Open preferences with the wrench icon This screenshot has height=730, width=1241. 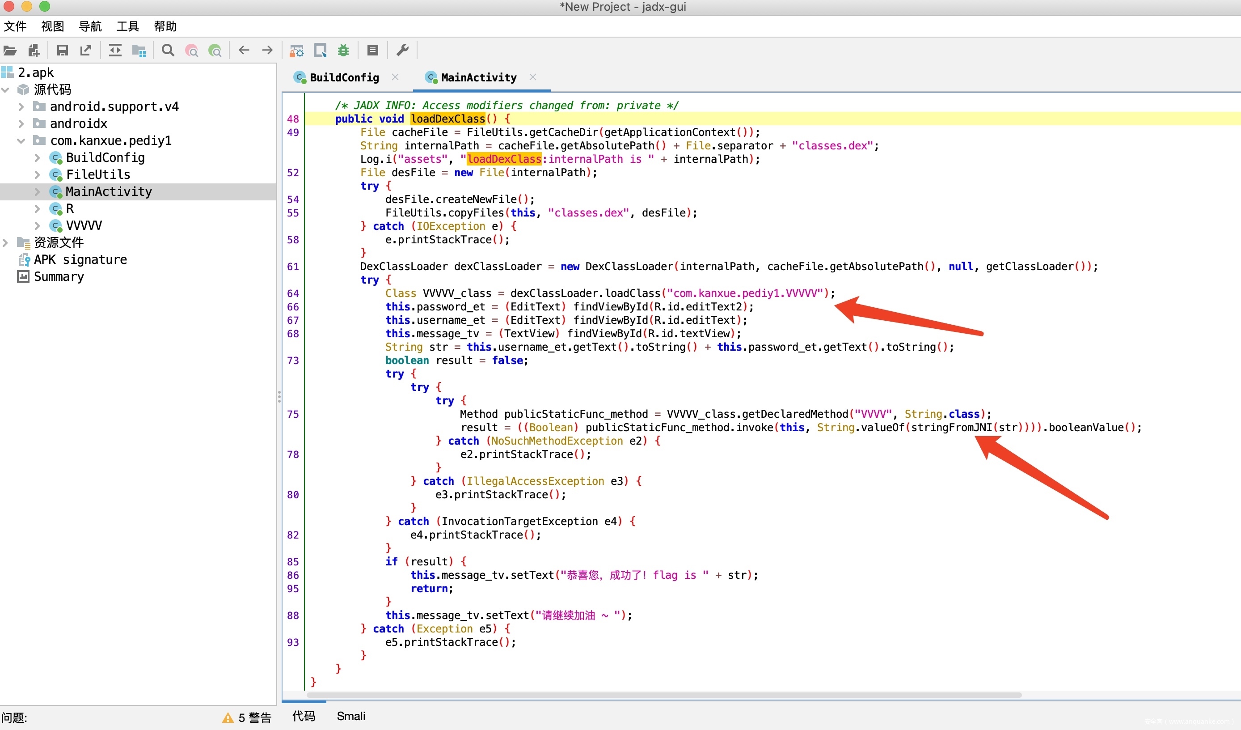click(x=402, y=50)
